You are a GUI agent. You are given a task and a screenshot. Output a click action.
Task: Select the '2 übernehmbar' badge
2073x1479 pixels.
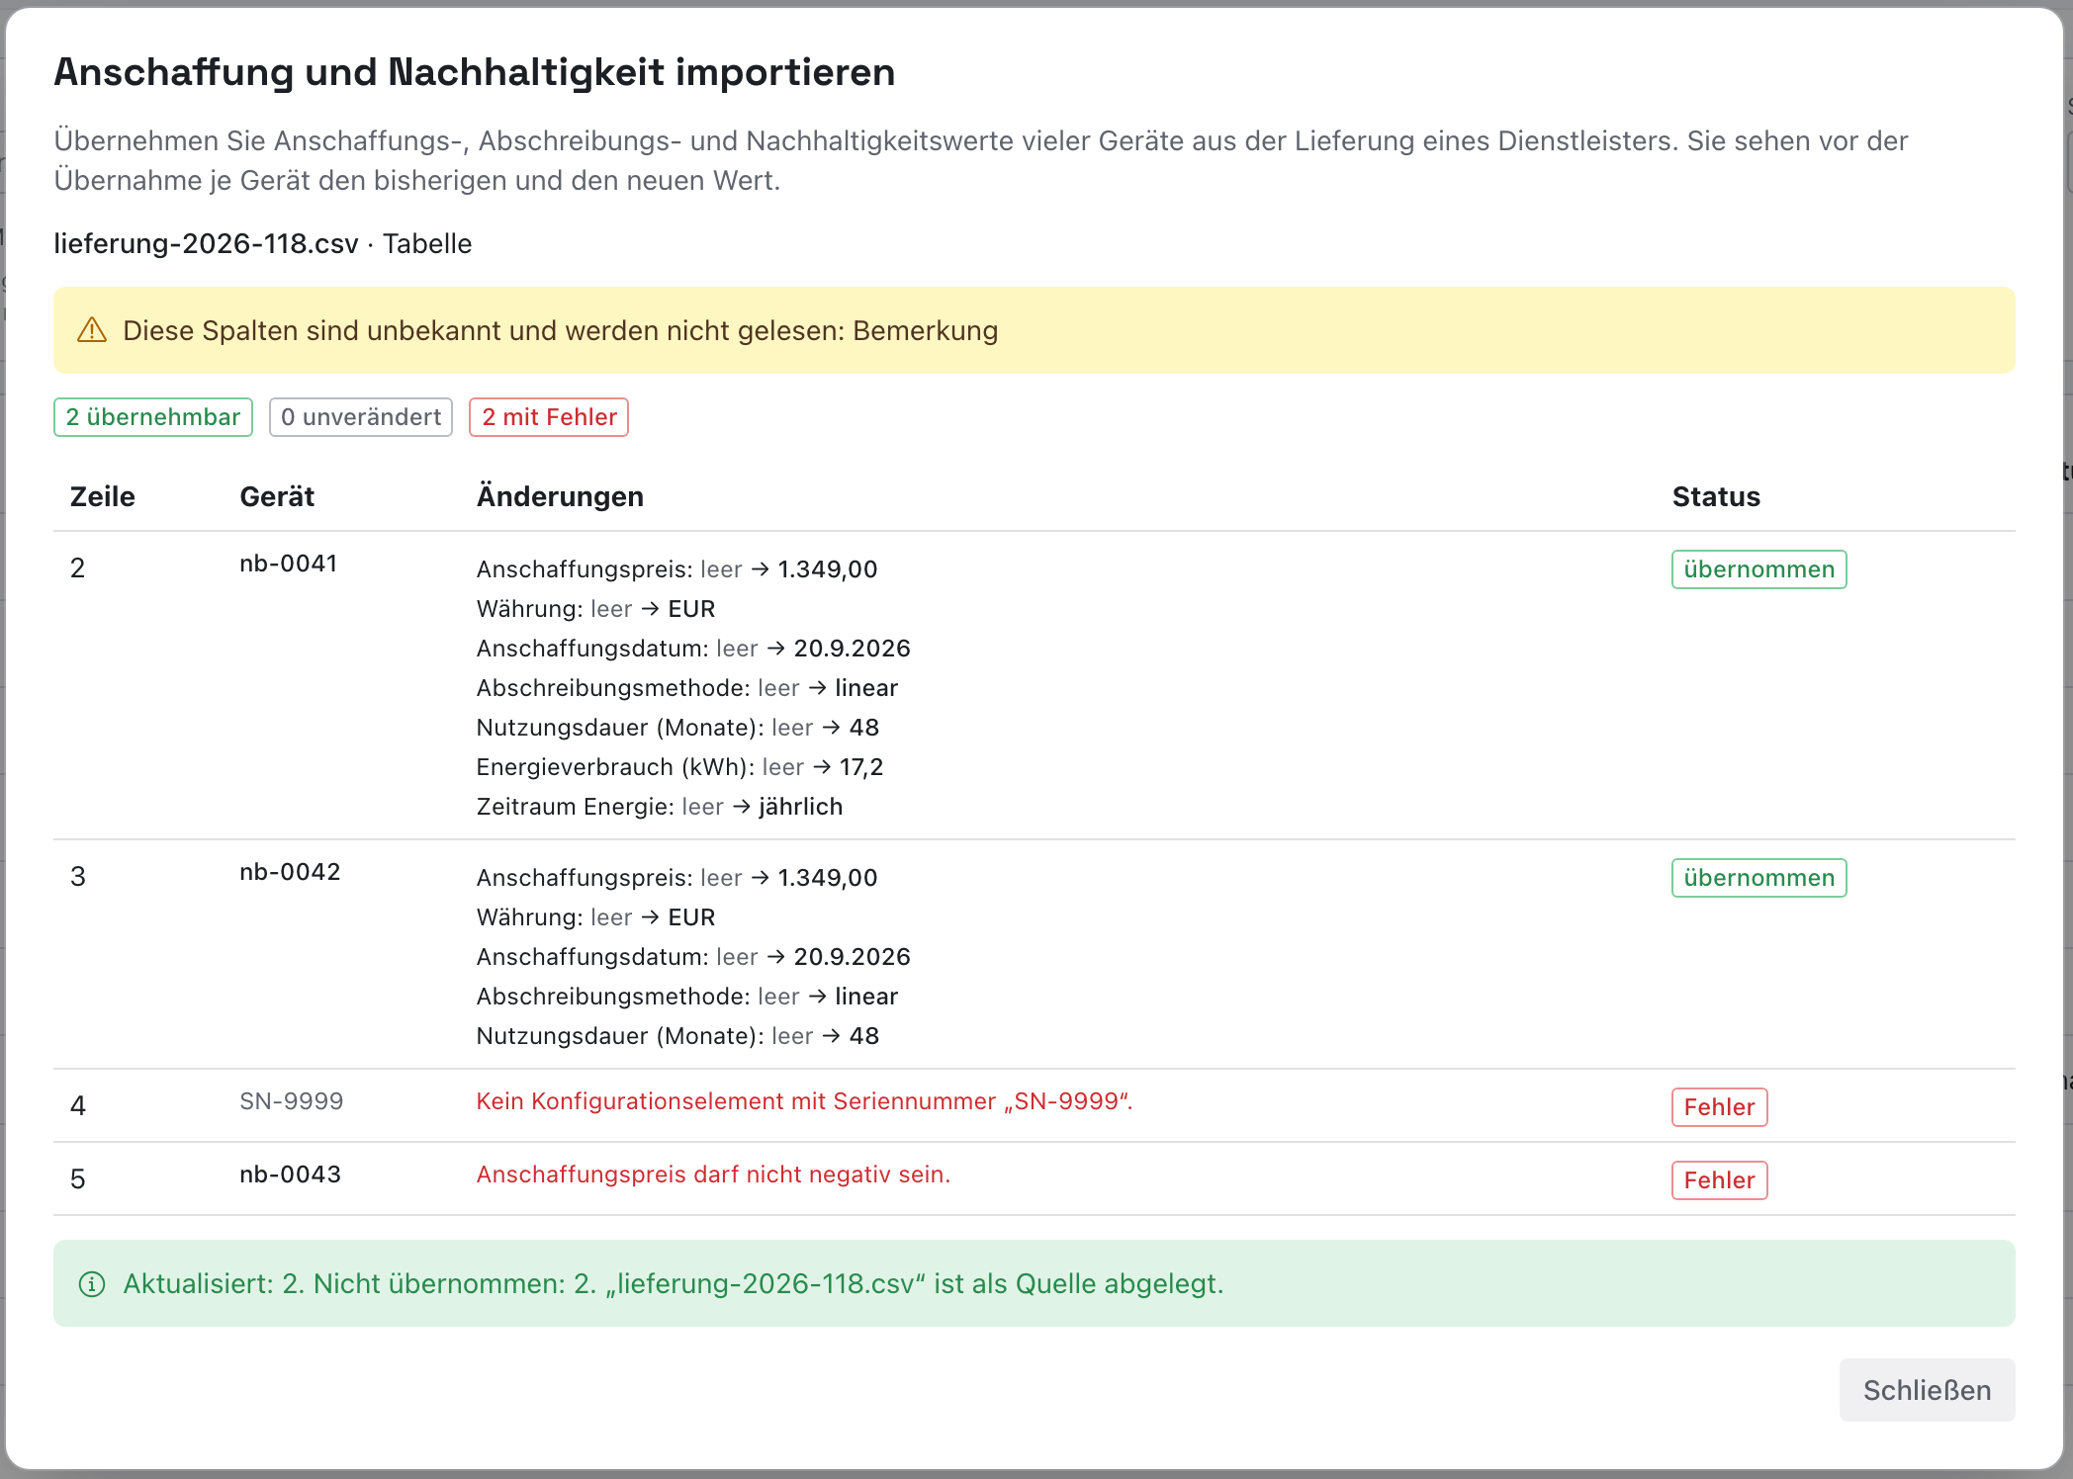pos(153,417)
